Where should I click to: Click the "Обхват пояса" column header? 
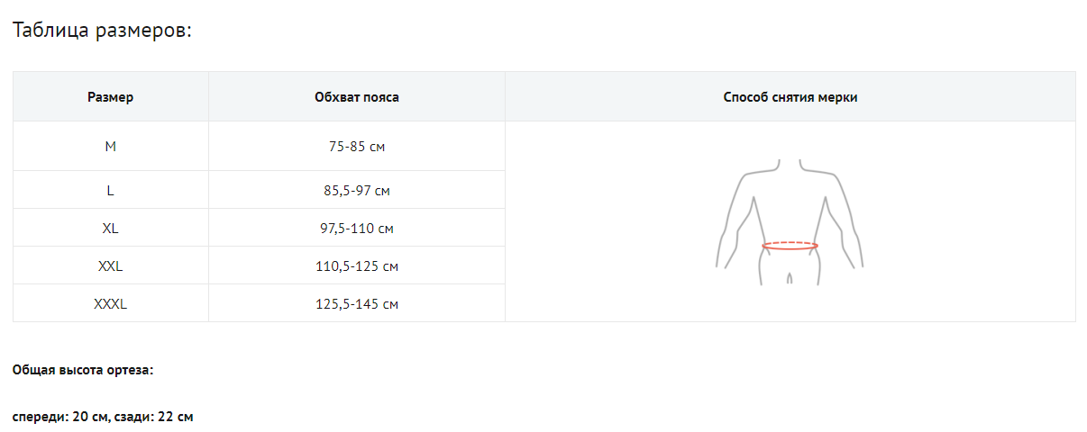coord(357,97)
